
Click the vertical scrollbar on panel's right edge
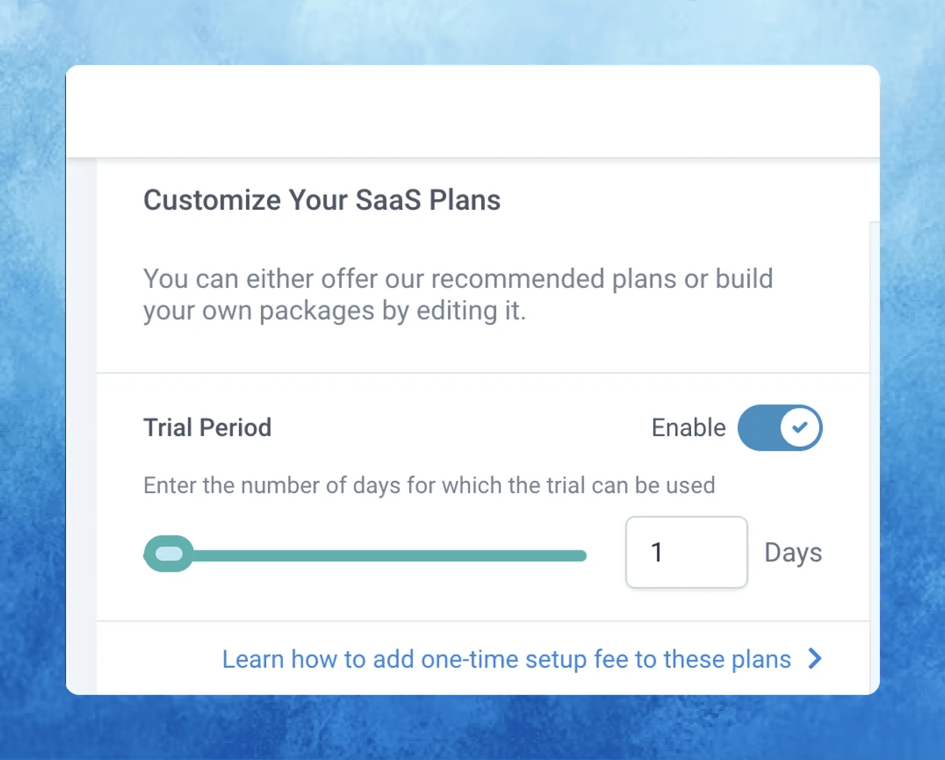click(x=874, y=440)
